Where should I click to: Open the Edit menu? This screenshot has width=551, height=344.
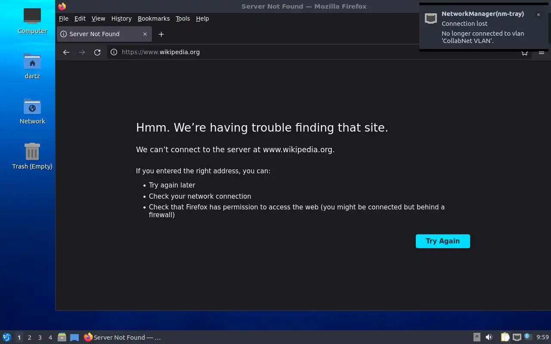[x=80, y=18]
